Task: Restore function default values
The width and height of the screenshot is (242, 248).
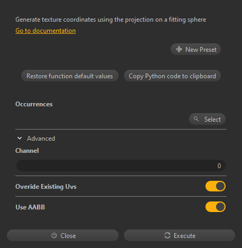Action: tap(70, 76)
